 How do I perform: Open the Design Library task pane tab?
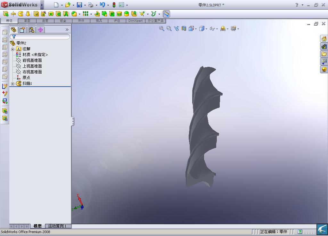pos(324,47)
